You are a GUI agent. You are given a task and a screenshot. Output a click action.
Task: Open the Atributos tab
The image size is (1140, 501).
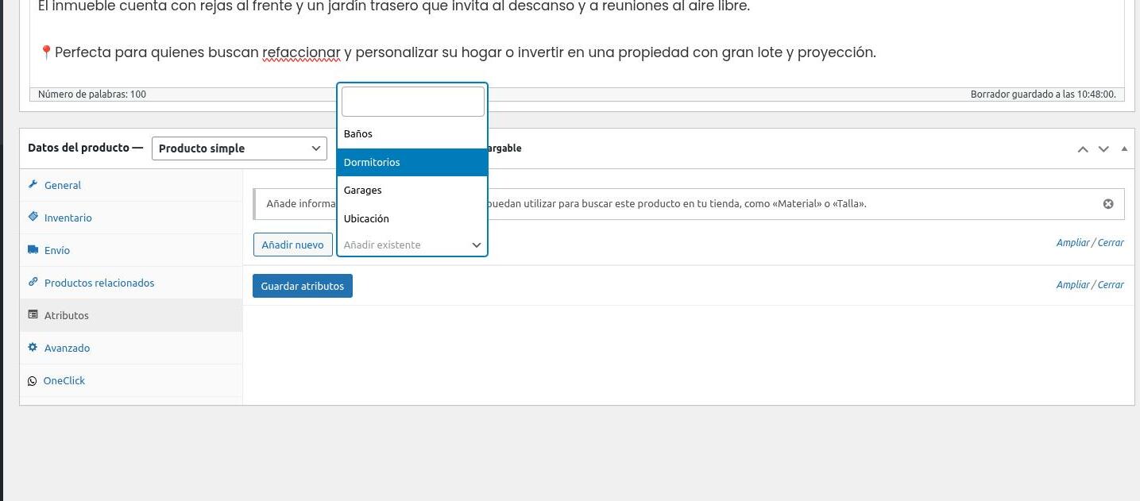[67, 315]
